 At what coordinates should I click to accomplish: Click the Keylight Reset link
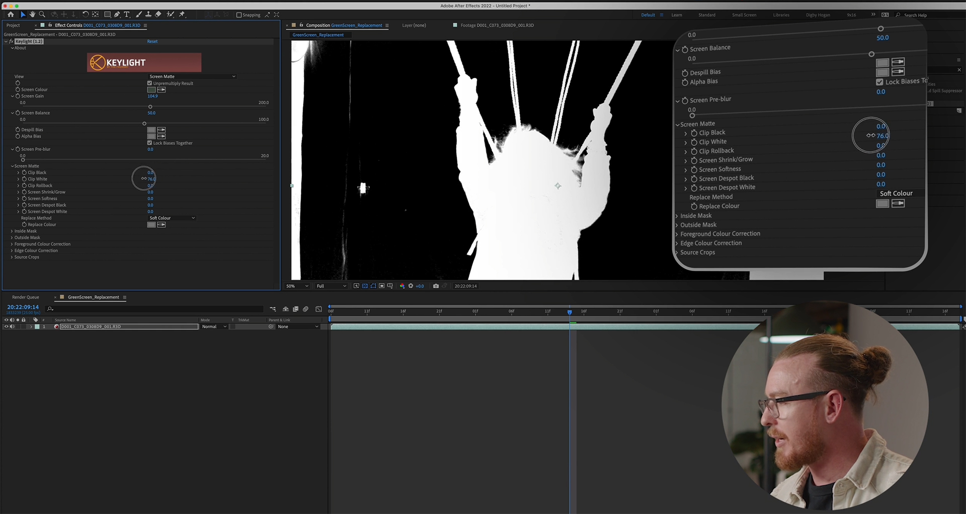click(x=152, y=41)
